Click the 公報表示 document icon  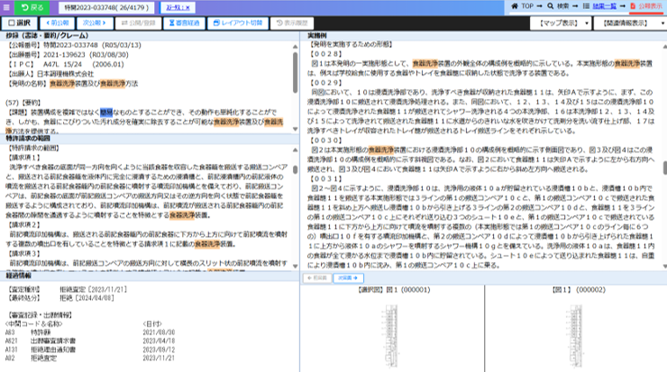pyautogui.click(x=633, y=6)
